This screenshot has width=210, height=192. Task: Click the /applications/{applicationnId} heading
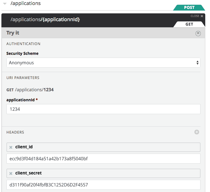(45, 19)
